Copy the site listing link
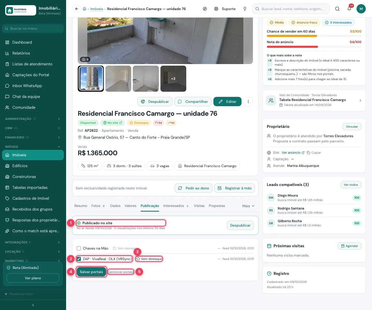This screenshot has height=310, width=372. (x=314, y=153)
